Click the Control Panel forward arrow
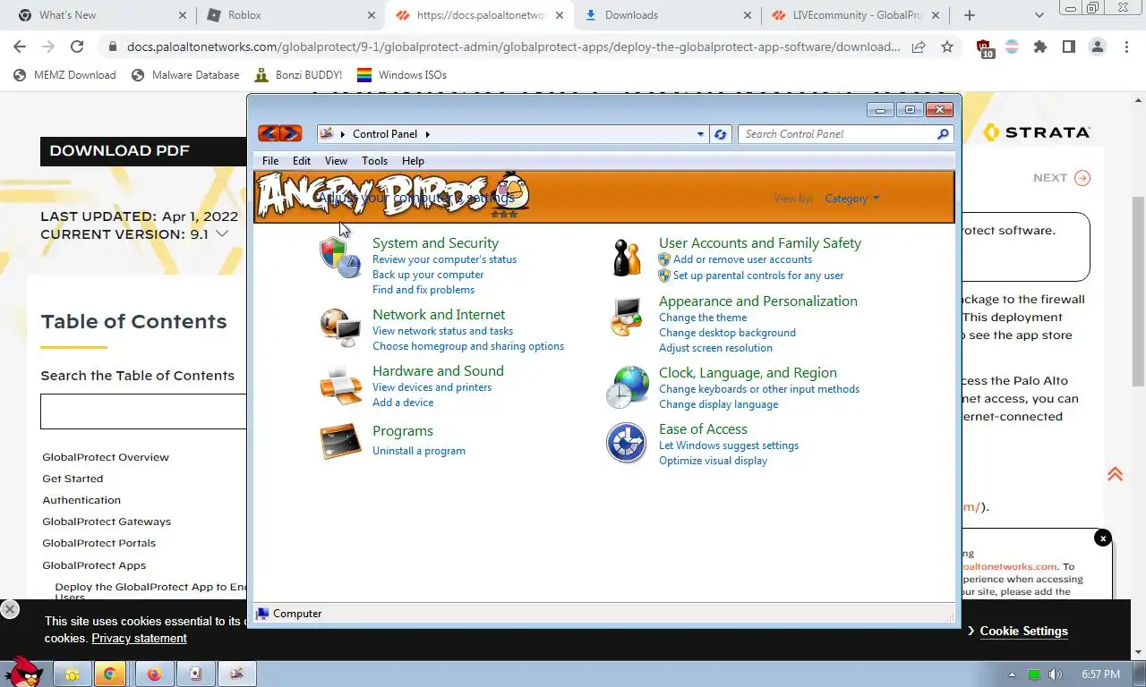The height and width of the screenshot is (687, 1146). click(291, 134)
